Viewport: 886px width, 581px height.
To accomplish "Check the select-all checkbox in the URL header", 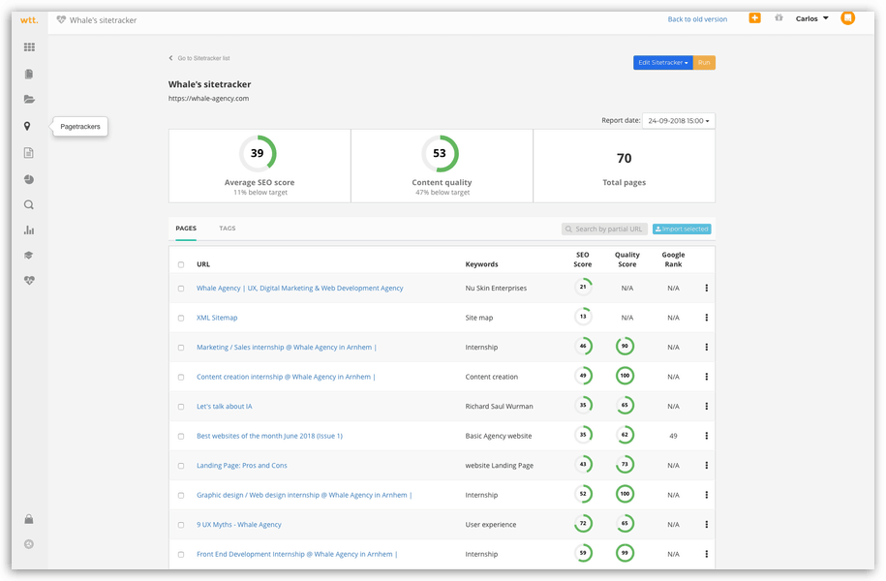I will 180,263.
